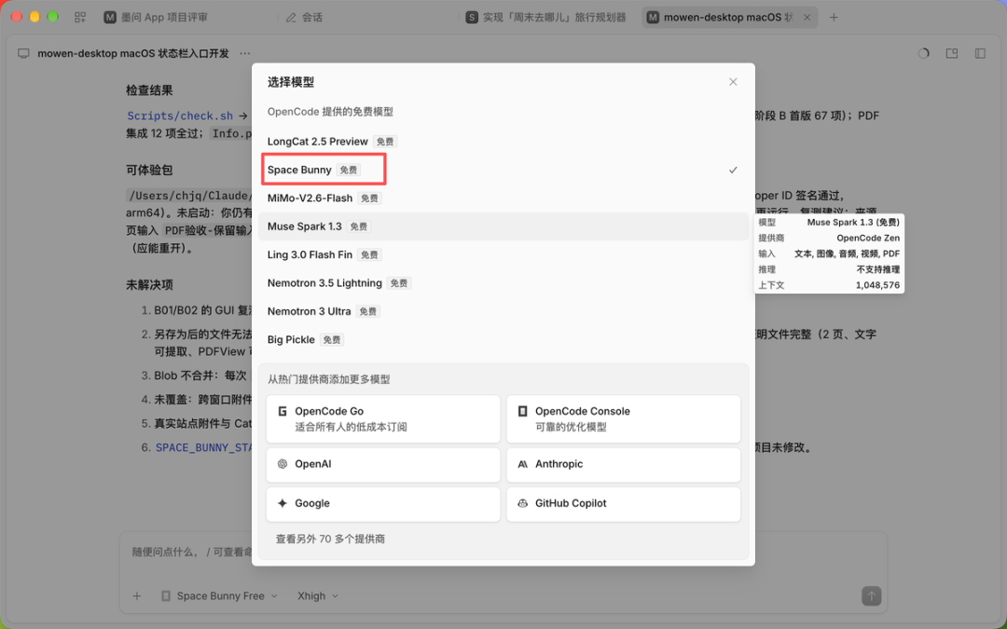1007x629 pixels.
Task: Click the 不支持推理 value in tooltip
Action: 878,269
